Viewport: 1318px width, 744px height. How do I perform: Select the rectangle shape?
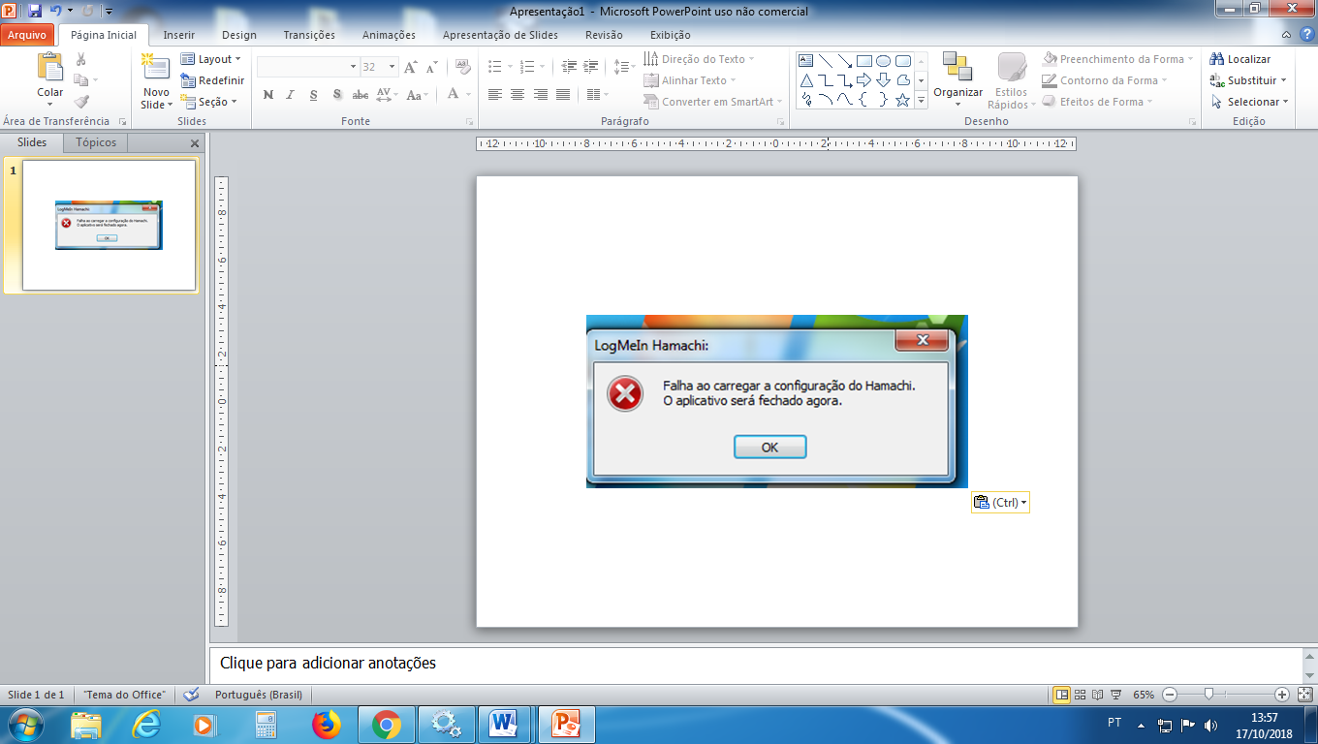coord(863,61)
